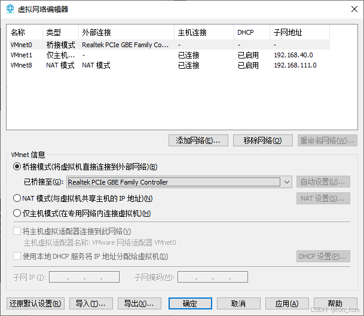Toggle 使用本地 DHCP 服务 checkbox
Image resolution: width=364 pixels, height=316 pixels.
17,256
